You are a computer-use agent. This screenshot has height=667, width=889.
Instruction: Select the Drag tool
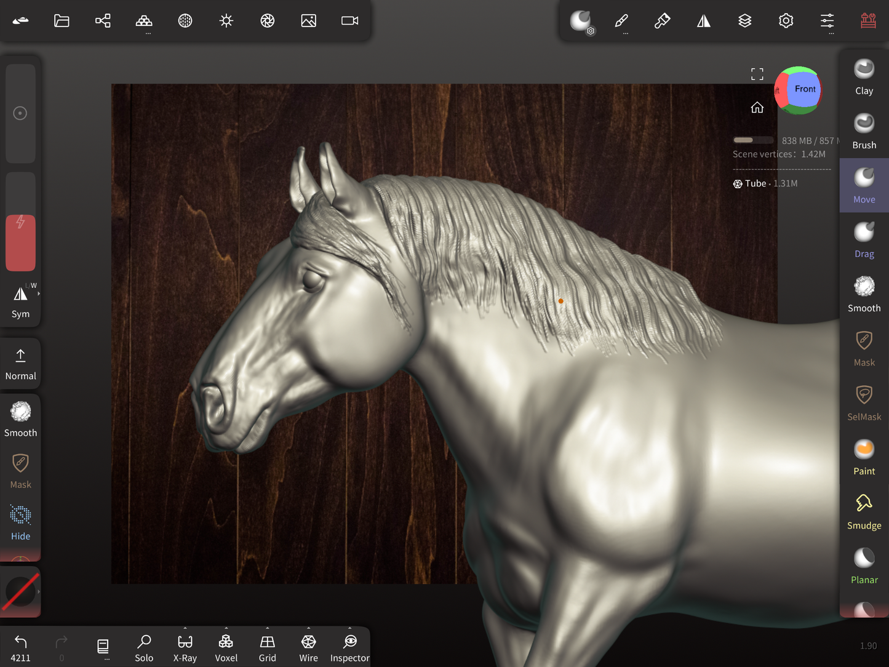click(x=864, y=241)
